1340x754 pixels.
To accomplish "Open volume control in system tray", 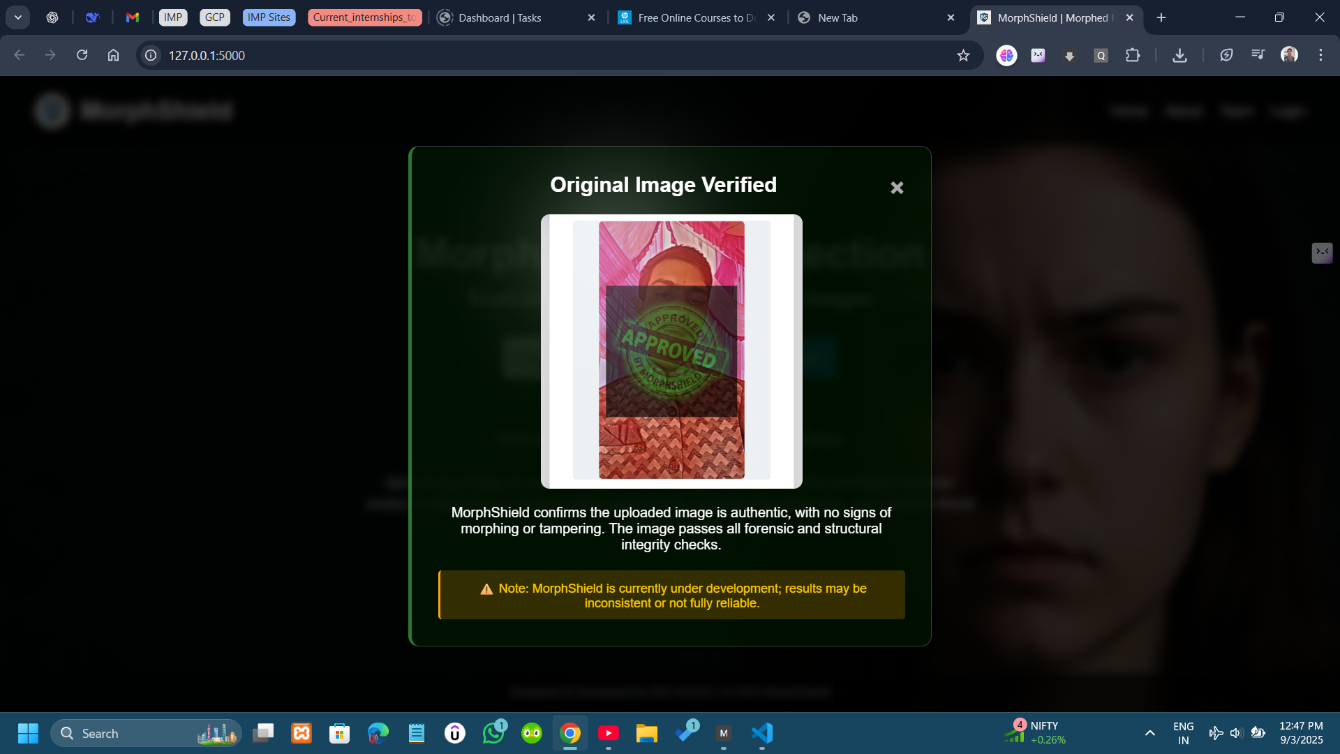I will (1236, 733).
